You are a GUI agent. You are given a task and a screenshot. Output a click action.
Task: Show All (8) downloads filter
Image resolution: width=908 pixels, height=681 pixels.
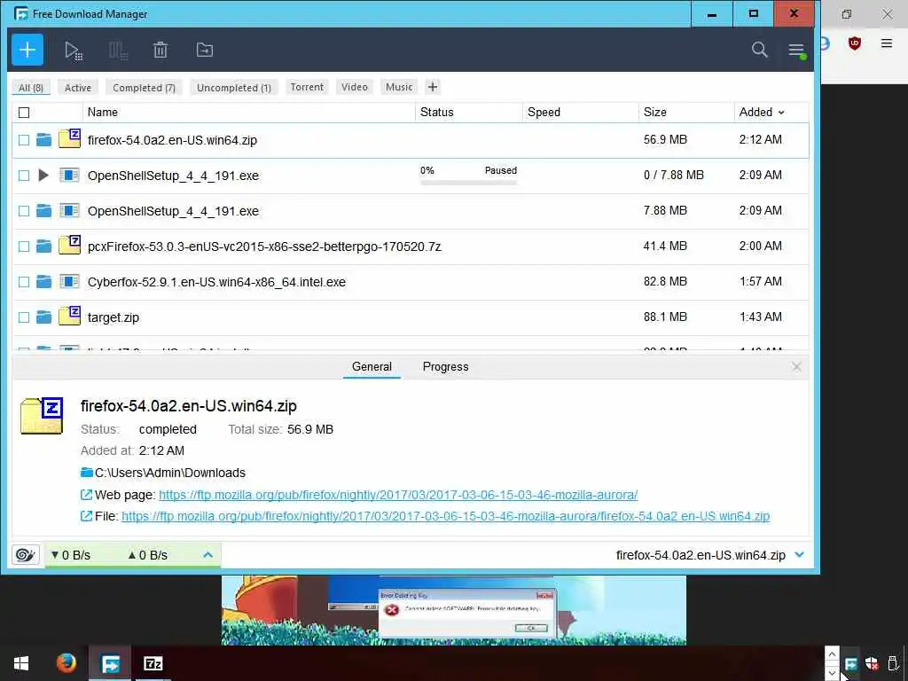[x=31, y=88]
